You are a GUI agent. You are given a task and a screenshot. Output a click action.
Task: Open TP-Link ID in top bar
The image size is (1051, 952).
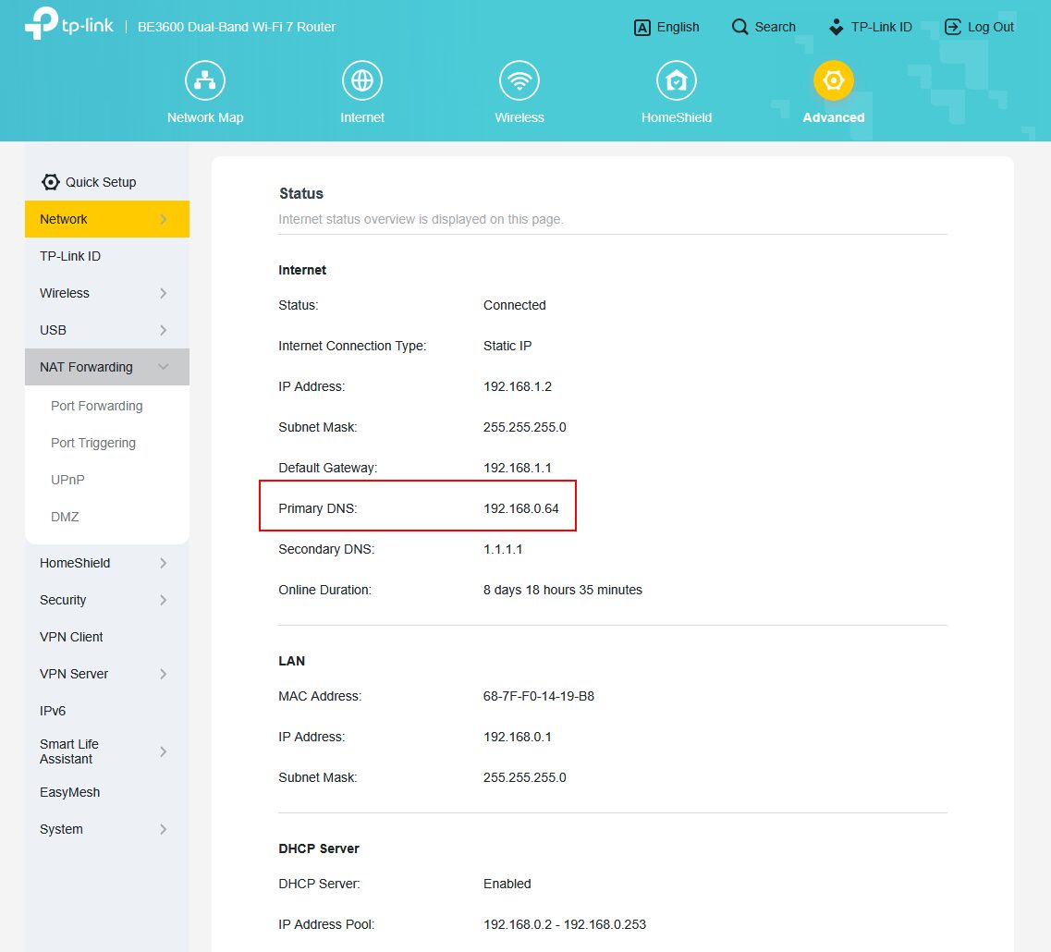870,27
